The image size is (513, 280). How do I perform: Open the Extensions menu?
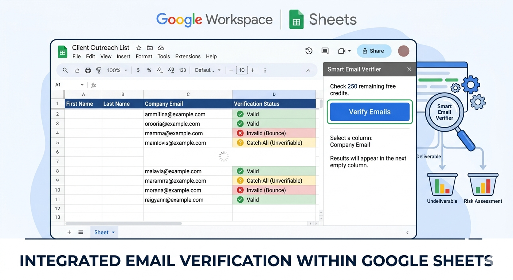point(188,57)
